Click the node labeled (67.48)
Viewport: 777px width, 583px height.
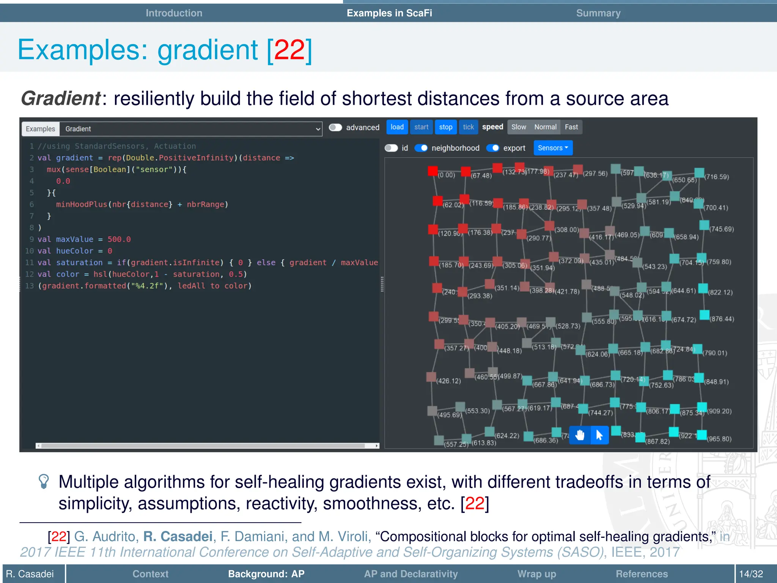click(x=466, y=172)
